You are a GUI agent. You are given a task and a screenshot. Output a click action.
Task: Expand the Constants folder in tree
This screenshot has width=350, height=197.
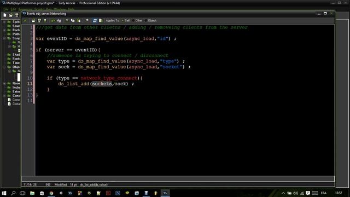click(4, 96)
